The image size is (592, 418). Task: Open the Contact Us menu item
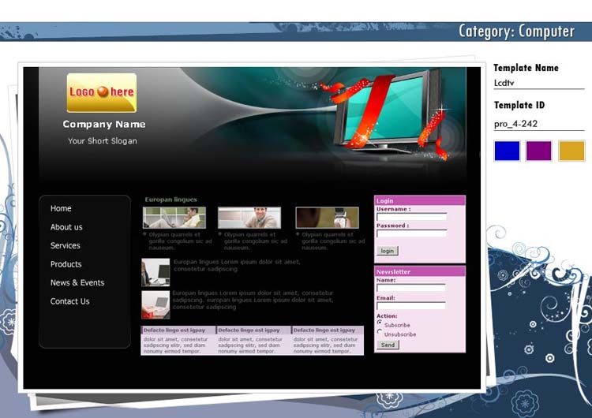[70, 301]
